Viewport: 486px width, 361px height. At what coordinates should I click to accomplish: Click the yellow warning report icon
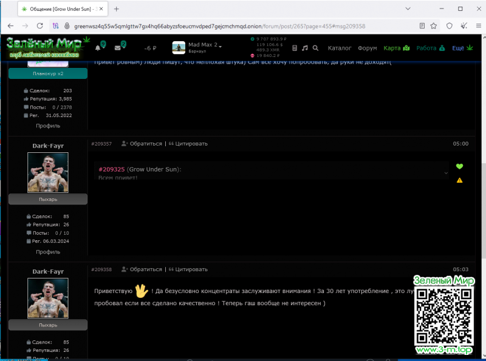pos(459,180)
